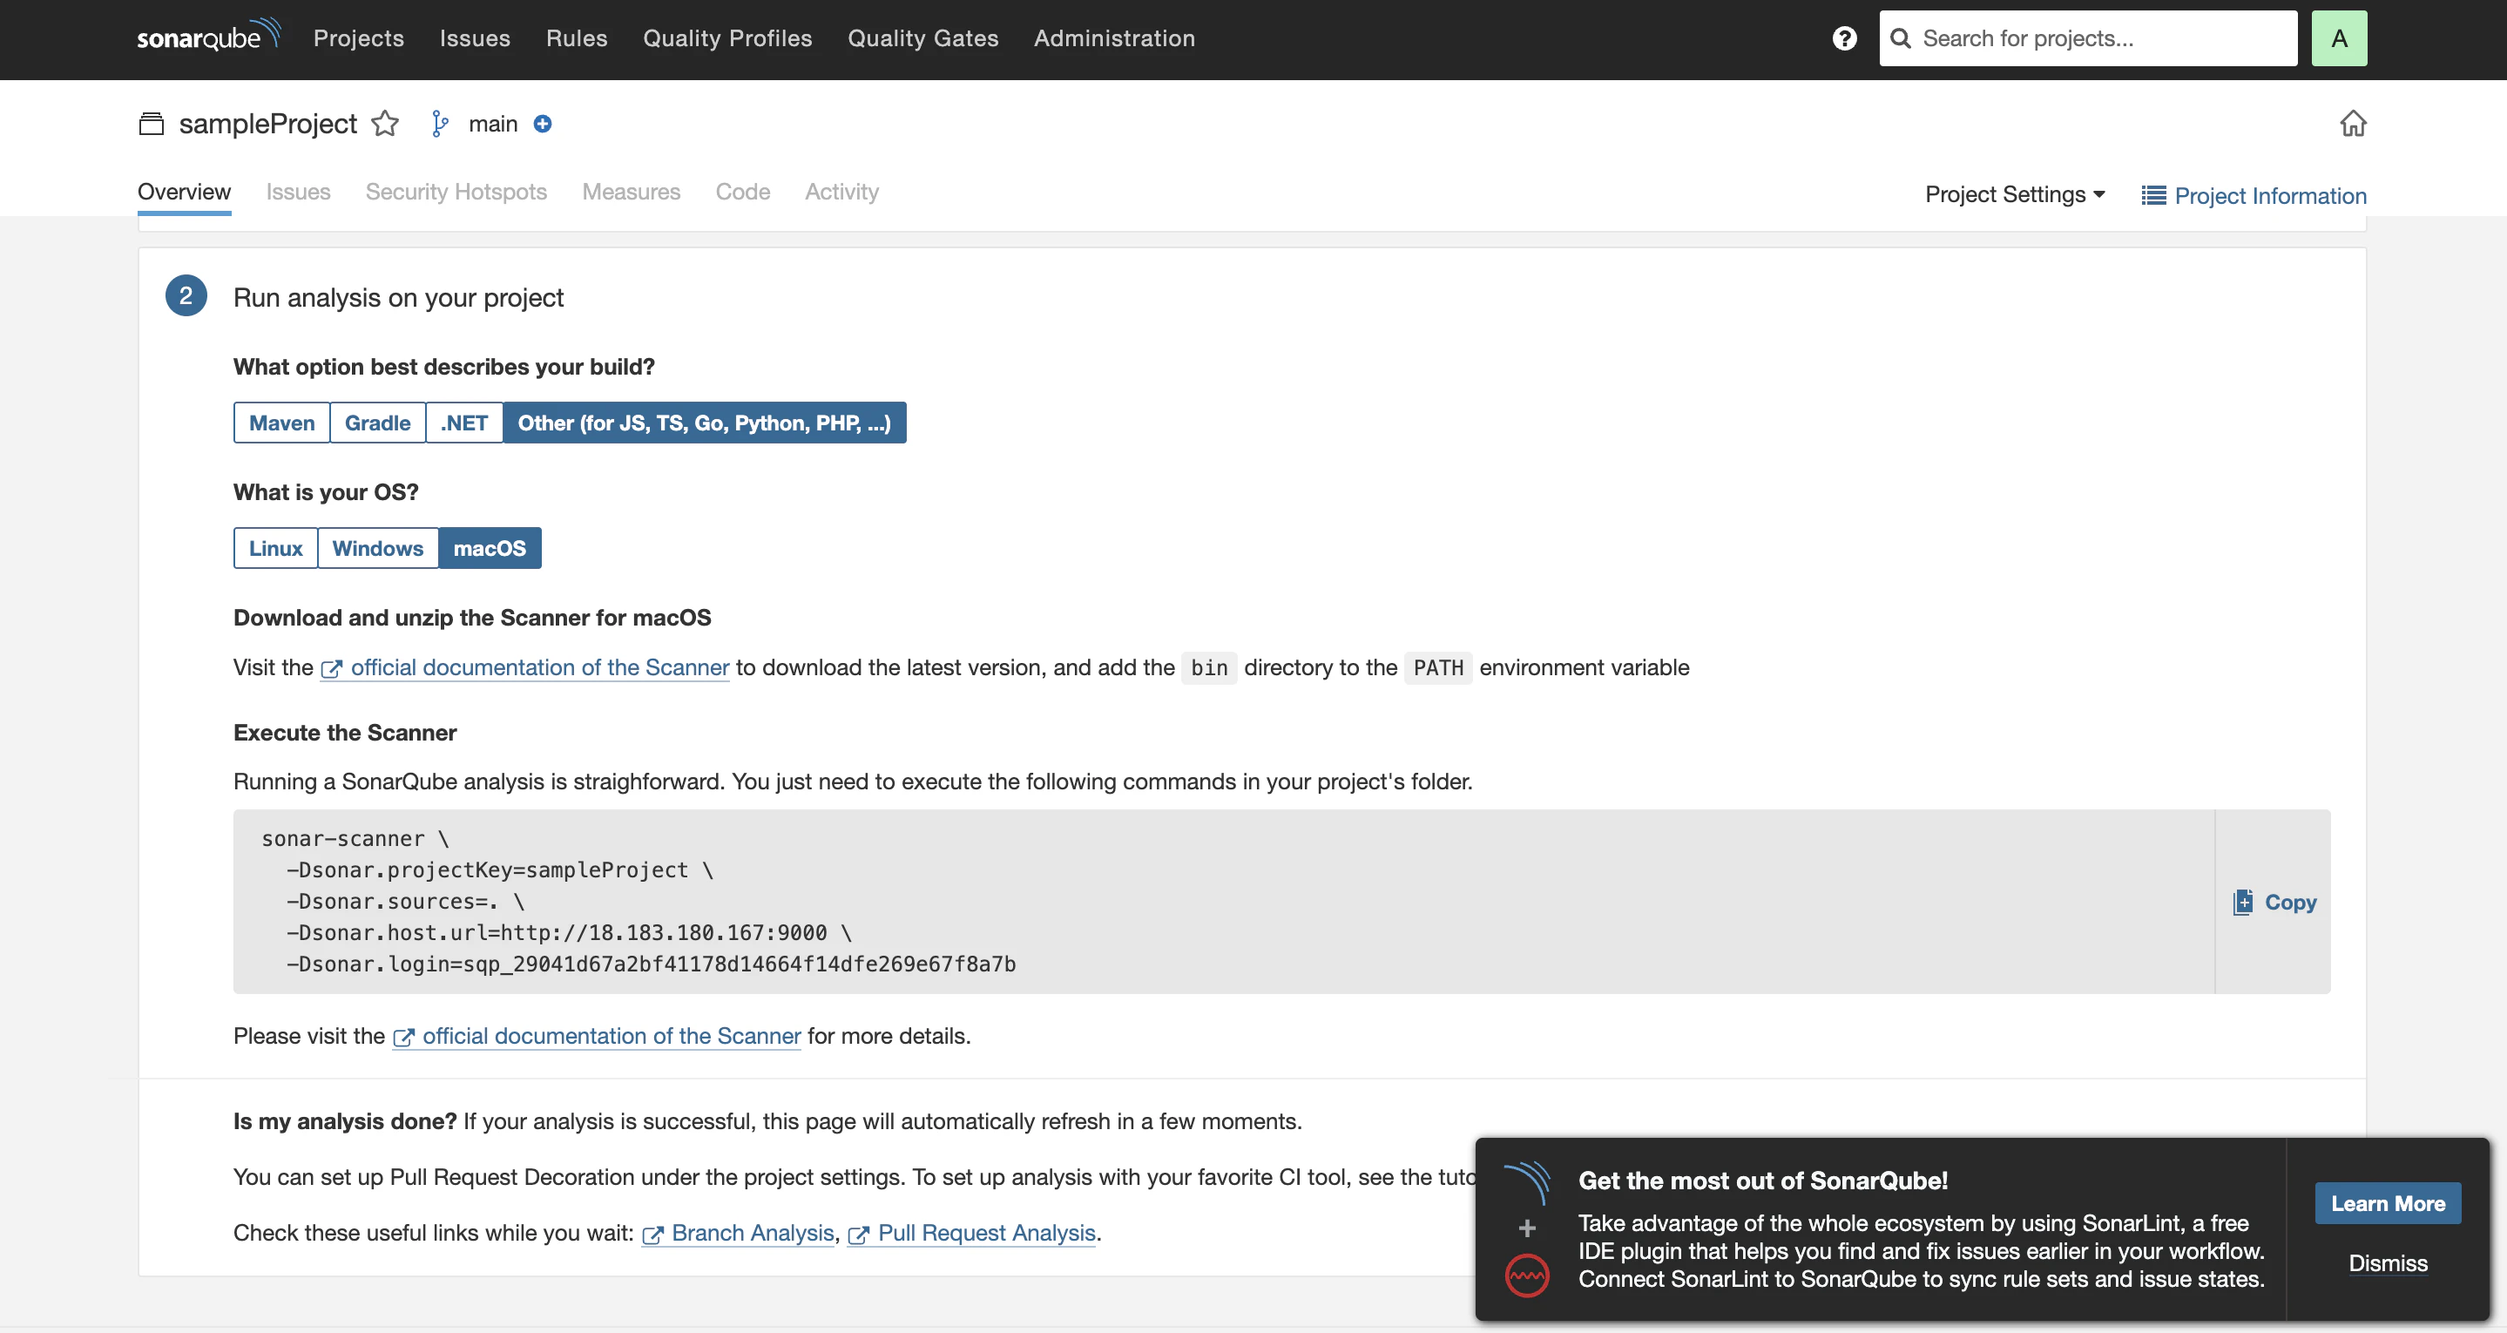Go to Quality Profiles
2507x1333 pixels.
point(727,38)
